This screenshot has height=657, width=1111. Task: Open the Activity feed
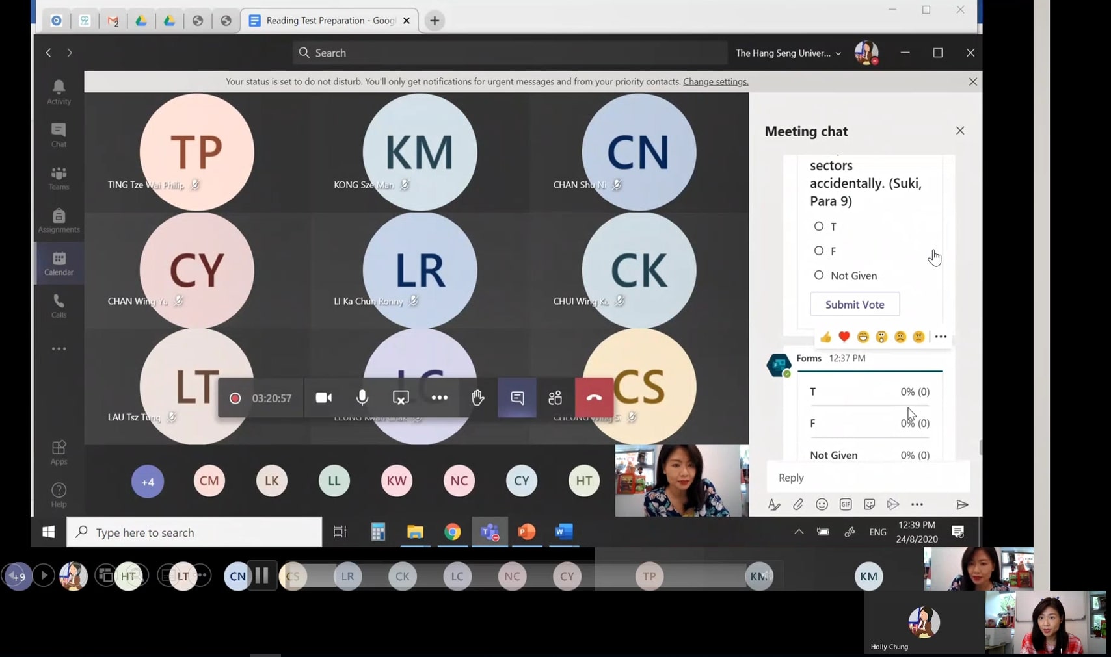pos(59,92)
